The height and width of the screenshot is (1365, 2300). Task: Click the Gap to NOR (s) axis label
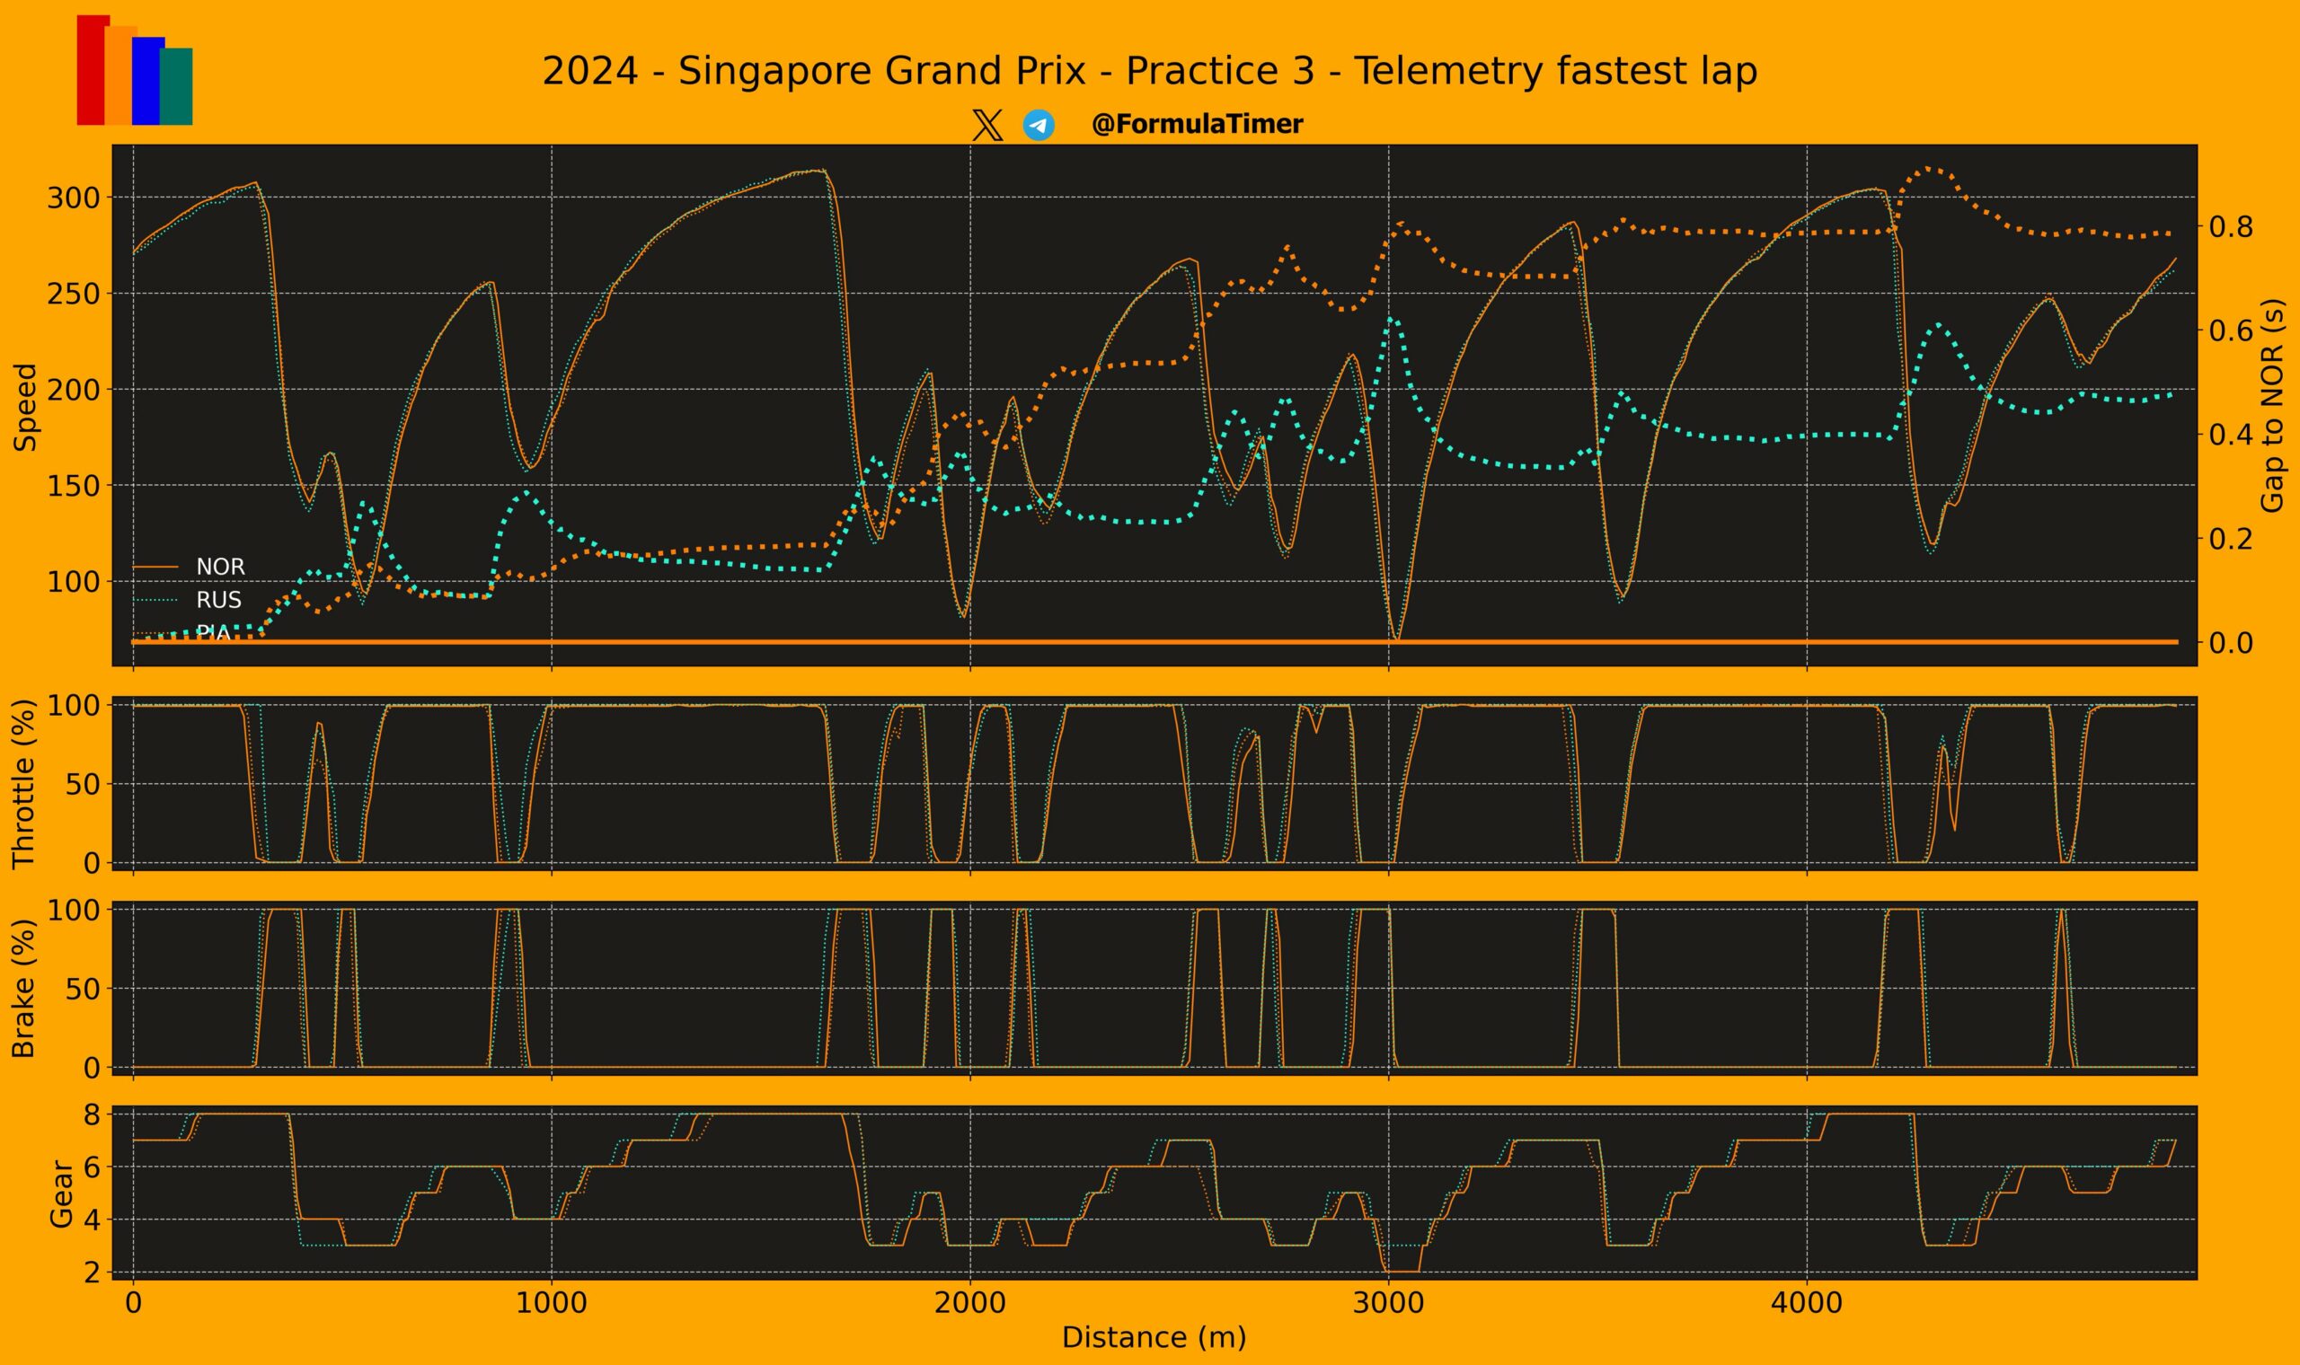point(2272,406)
